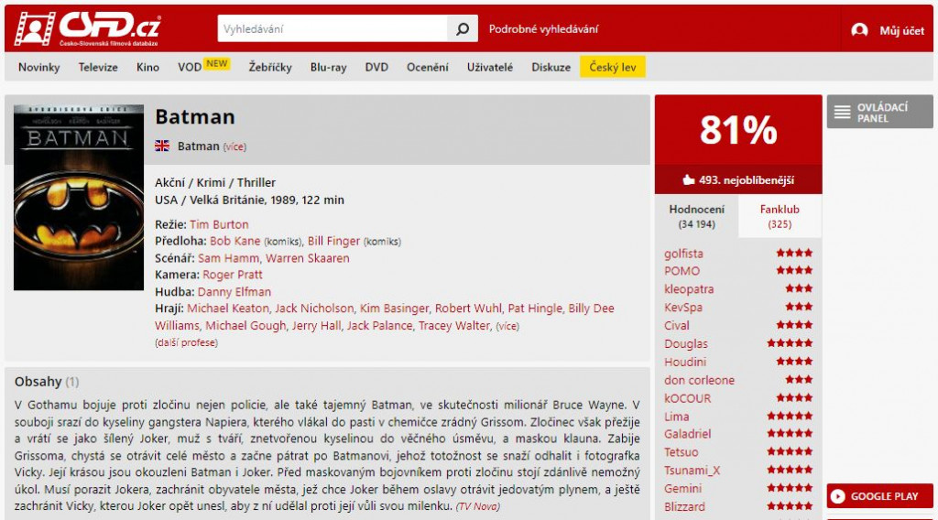Click screenwriter Sam Hamm
This screenshot has height=520, width=938.
[x=228, y=258]
